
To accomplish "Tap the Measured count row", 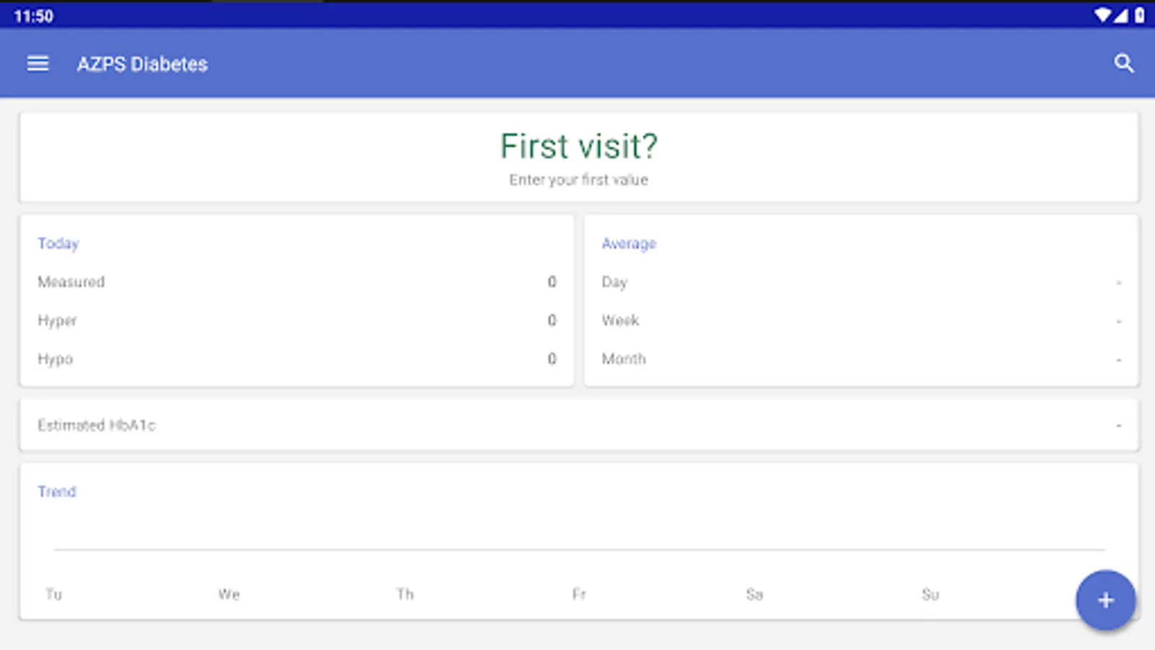I will pyautogui.click(x=296, y=282).
